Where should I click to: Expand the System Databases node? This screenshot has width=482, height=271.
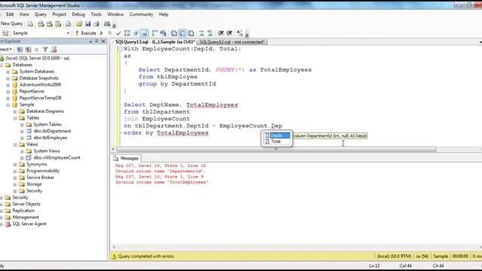click(8, 72)
